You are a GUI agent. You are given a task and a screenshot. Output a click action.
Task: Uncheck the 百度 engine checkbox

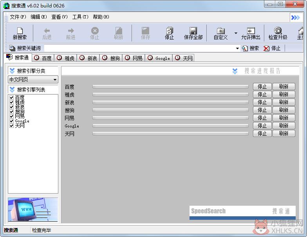click(x=12, y=97)
